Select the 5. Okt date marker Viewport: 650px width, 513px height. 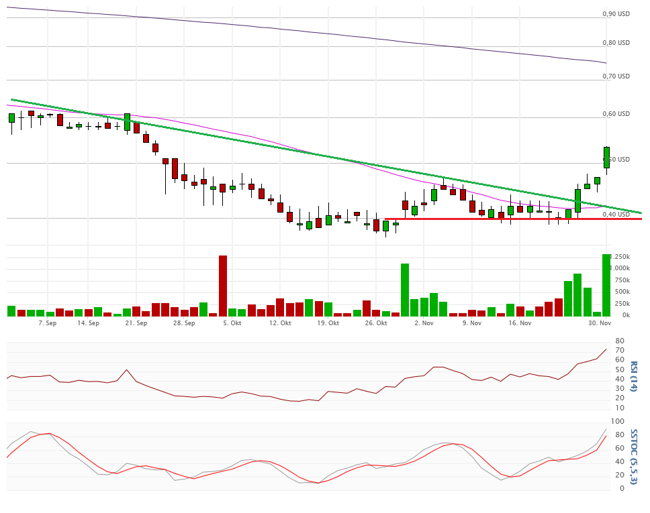pos(232,323)
